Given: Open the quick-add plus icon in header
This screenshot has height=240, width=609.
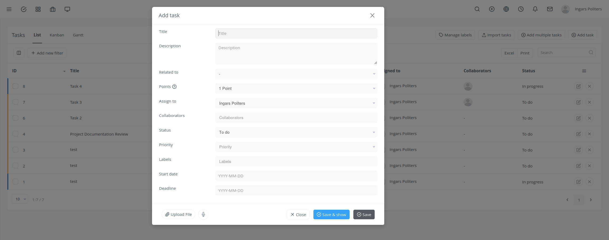Looking at the screenshot, I should point(492,9).
